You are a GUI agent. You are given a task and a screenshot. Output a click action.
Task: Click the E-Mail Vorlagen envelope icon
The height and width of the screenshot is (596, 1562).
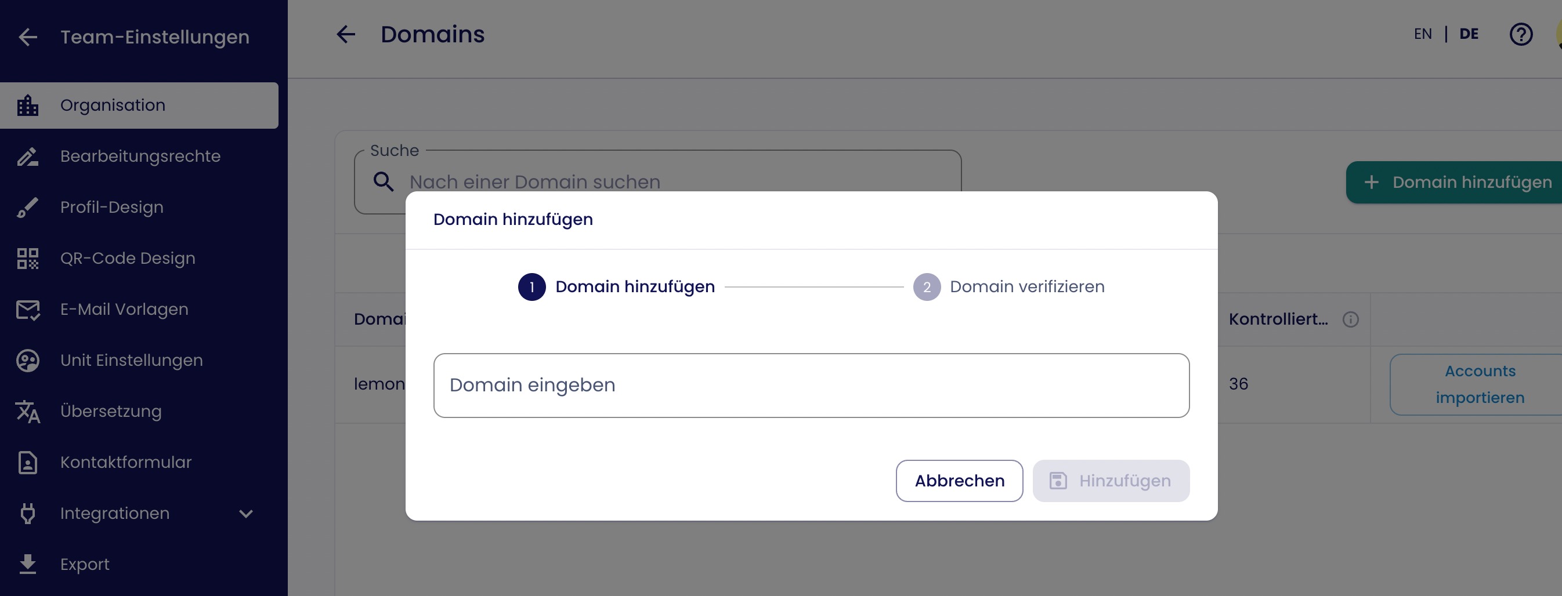pyautogui.click(x=28, y=310)
